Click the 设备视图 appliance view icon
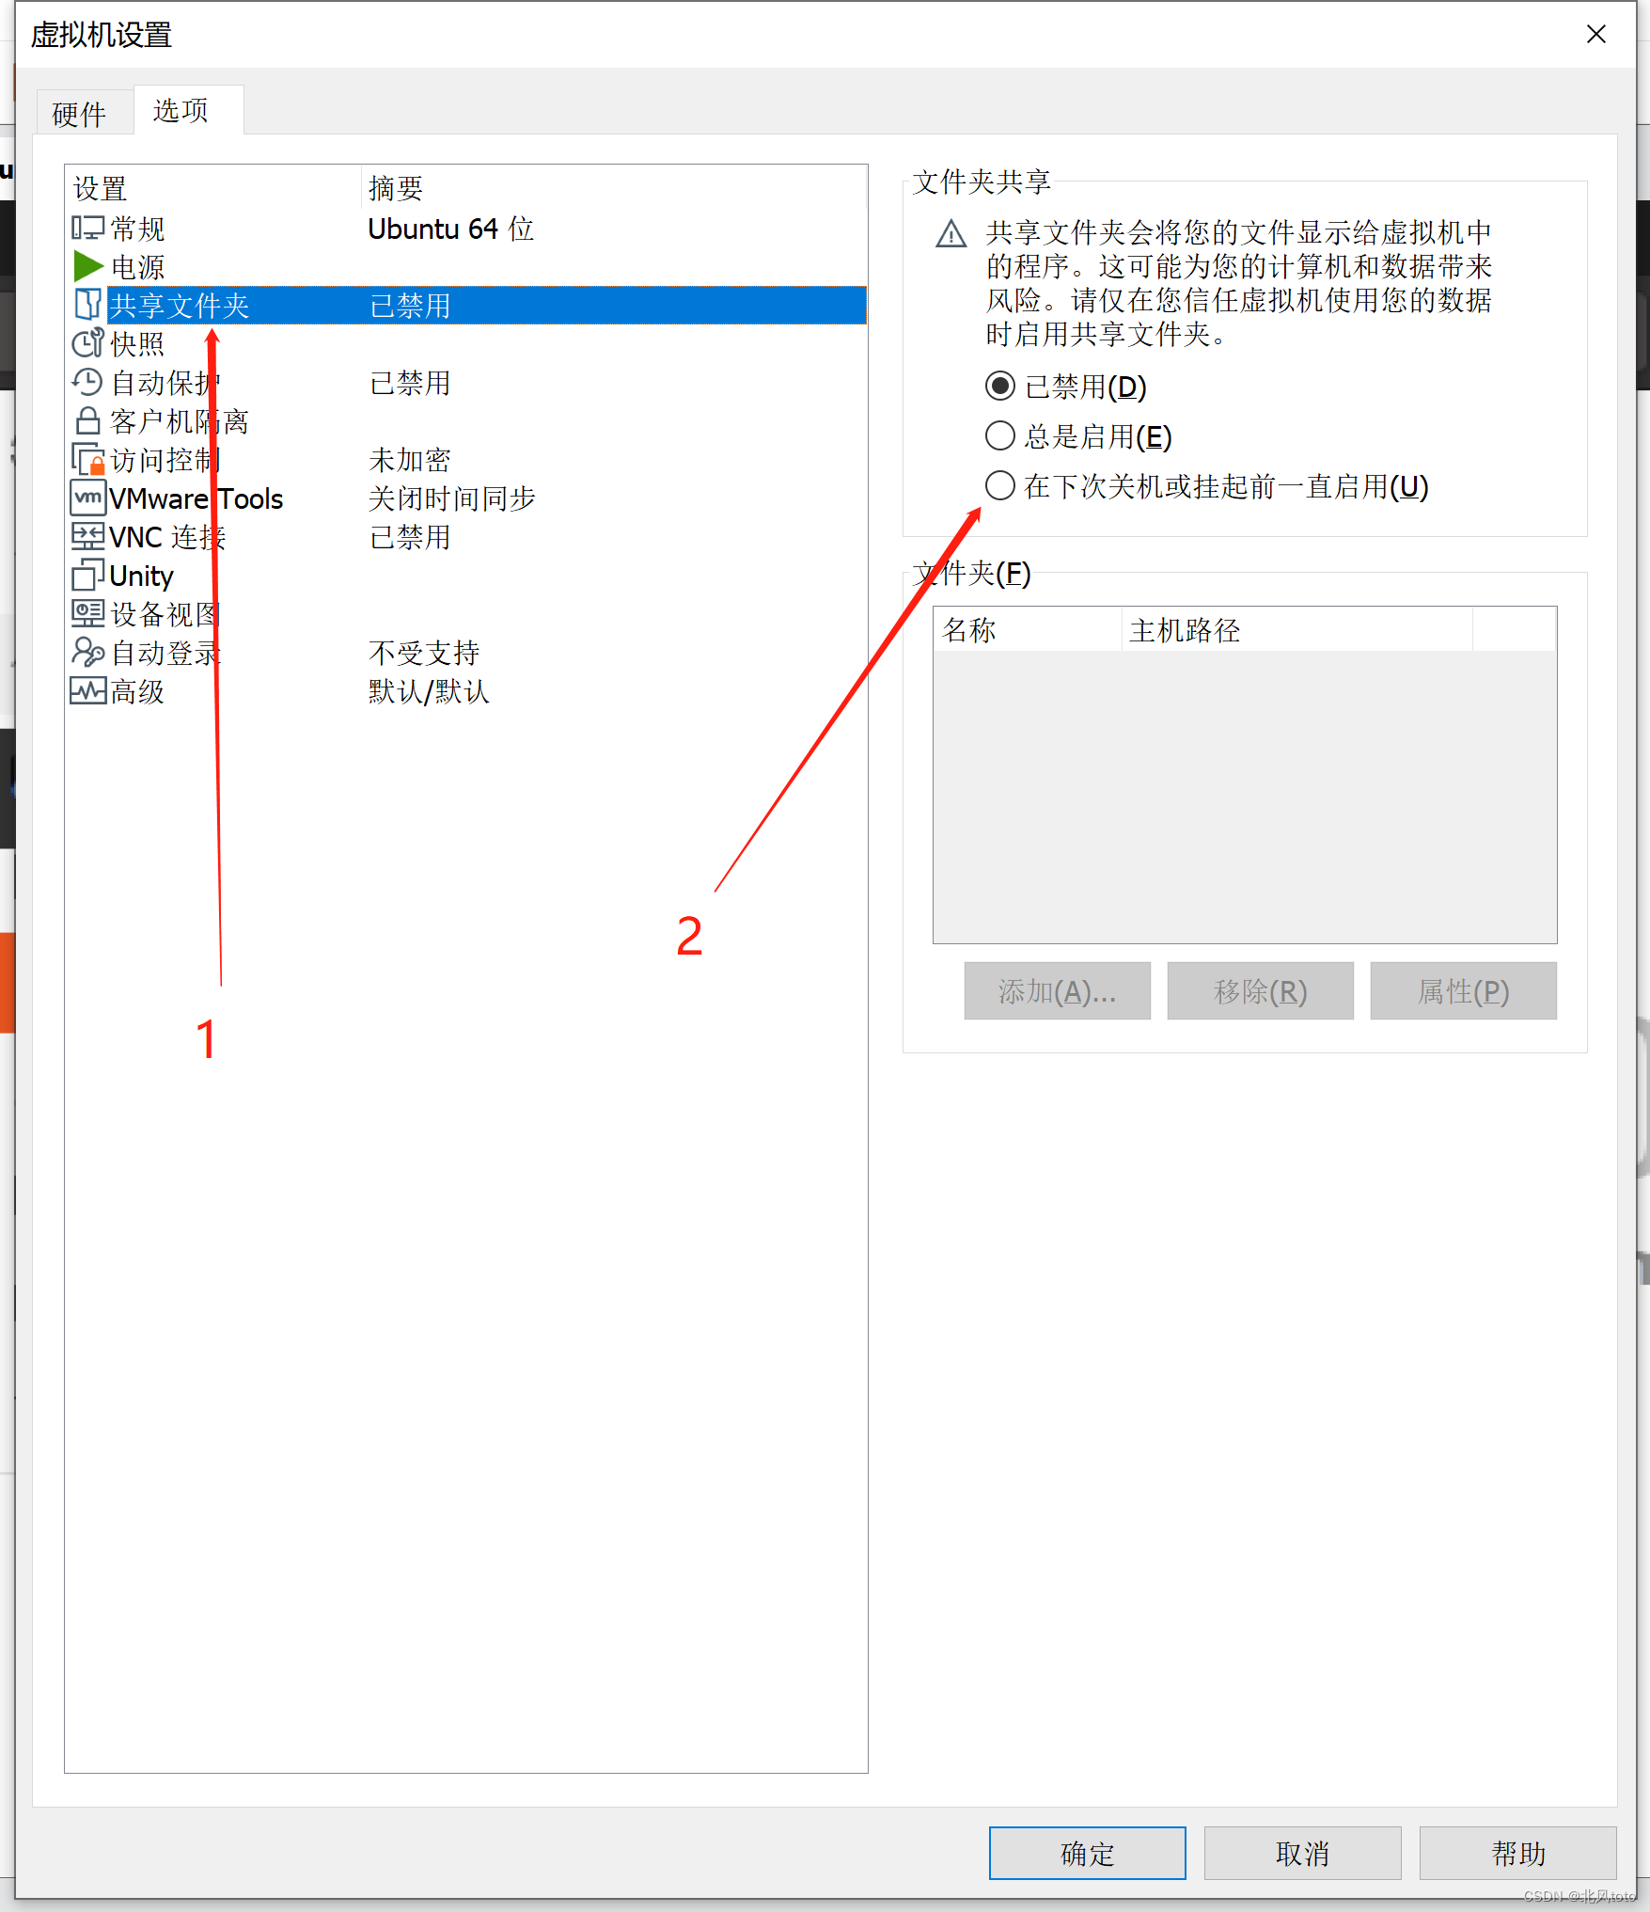 click(87, 613)
